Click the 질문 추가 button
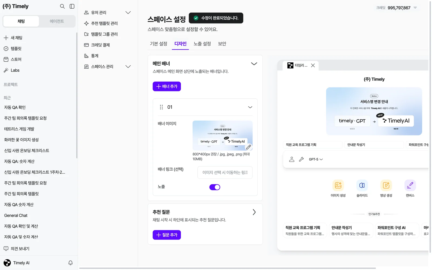 (167, 235)
